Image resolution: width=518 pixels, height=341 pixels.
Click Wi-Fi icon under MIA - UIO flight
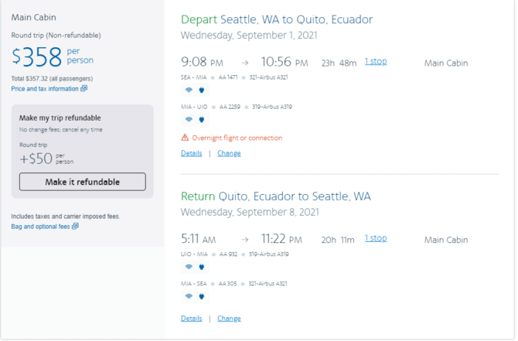[x=189, y=119]
